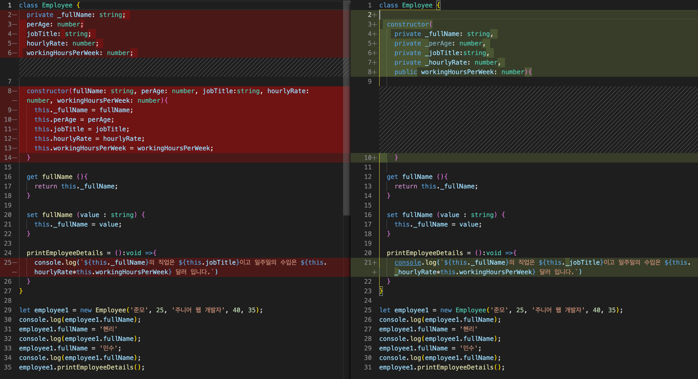The width and height of the screenshot is (698, 379).
Task: Click the new keyword in left pane line 29
Action: (86, 310)
